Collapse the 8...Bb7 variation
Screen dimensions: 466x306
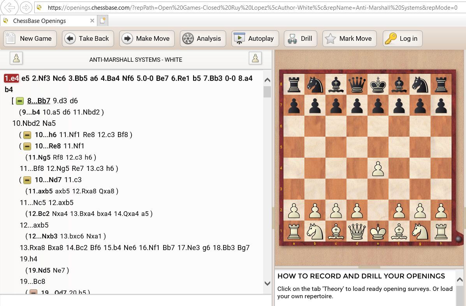[20, 101]
